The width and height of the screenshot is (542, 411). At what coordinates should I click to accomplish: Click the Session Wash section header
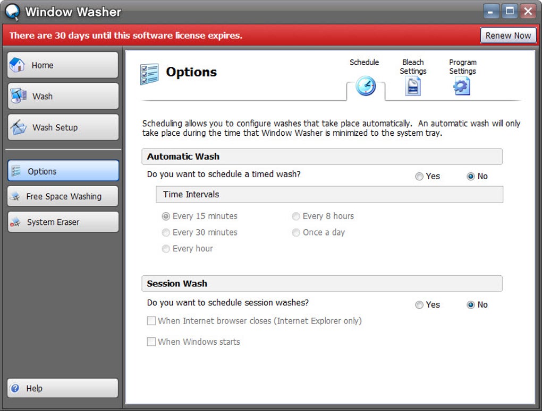[322, 283]
